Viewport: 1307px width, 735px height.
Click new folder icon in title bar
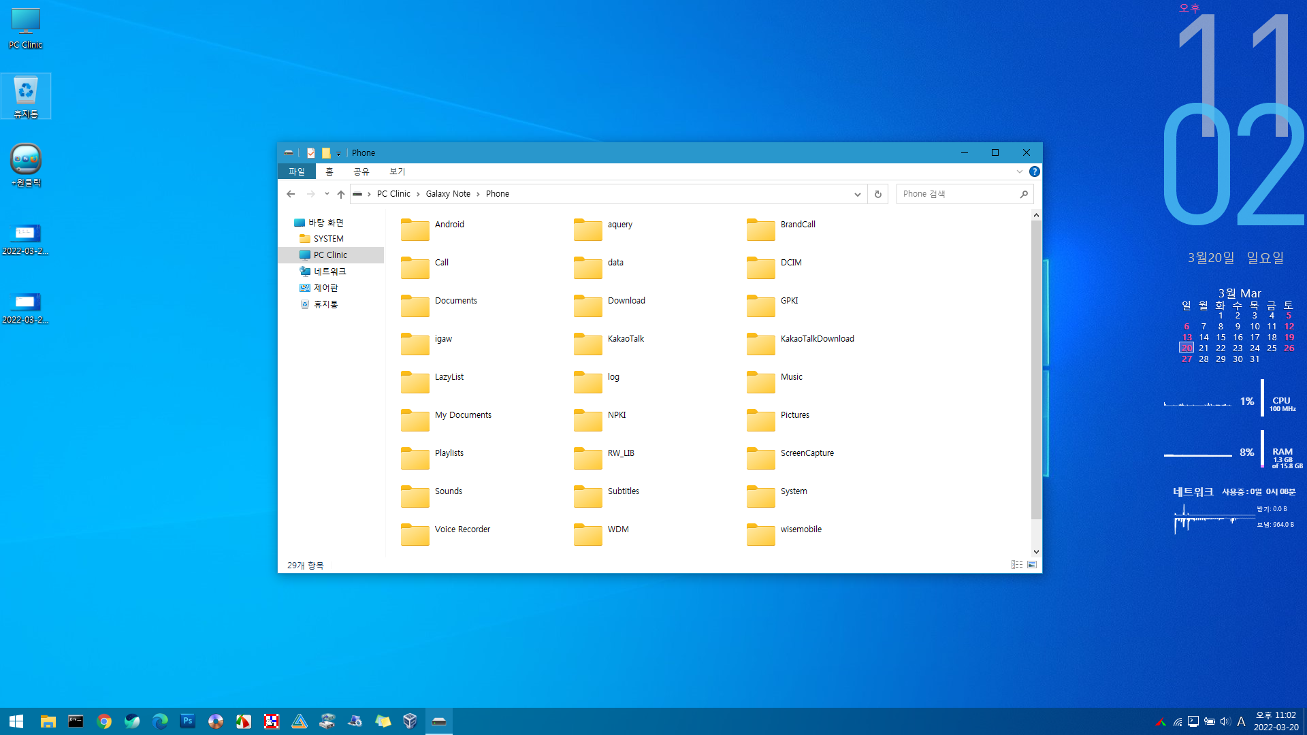click(326, 153)
